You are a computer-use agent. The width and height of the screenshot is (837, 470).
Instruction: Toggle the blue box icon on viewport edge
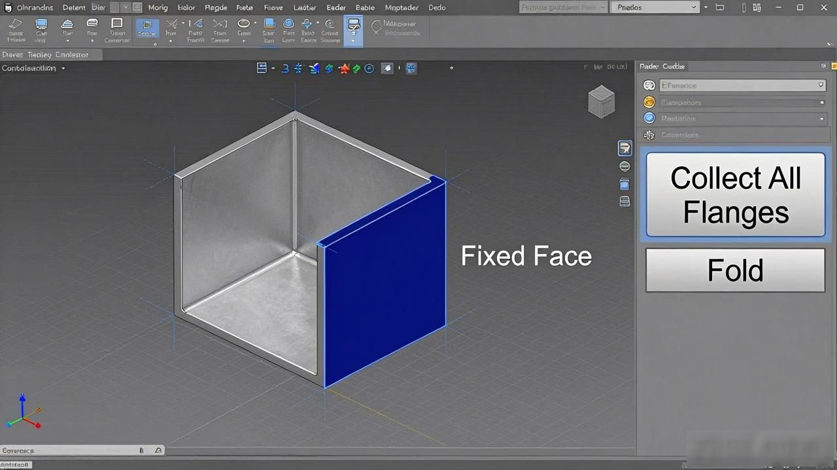[x=624, y=185]
